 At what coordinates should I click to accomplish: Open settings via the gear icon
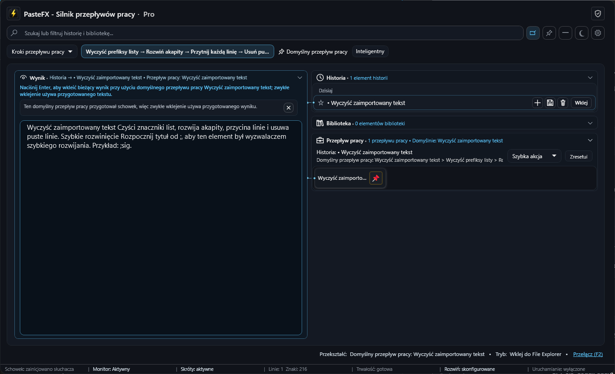click(x=598, y=33)
